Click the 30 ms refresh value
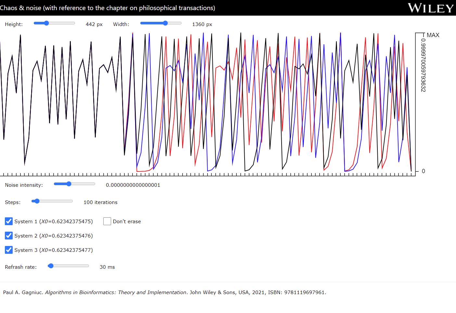Viewport: 456px width, 313px height. 107,267
